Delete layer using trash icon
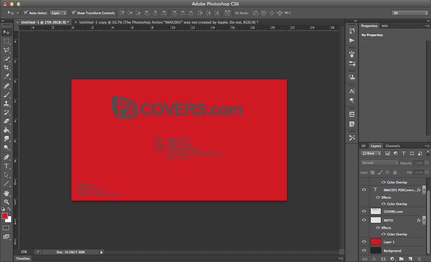431x262 pixels. pyautogui.click(x=419, y=259)
